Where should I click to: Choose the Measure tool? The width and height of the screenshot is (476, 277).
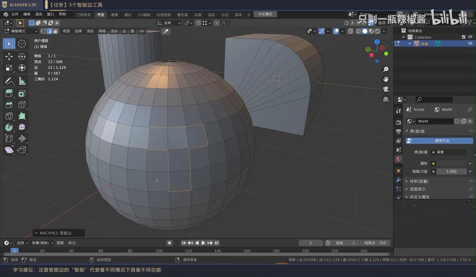[22, 81]
